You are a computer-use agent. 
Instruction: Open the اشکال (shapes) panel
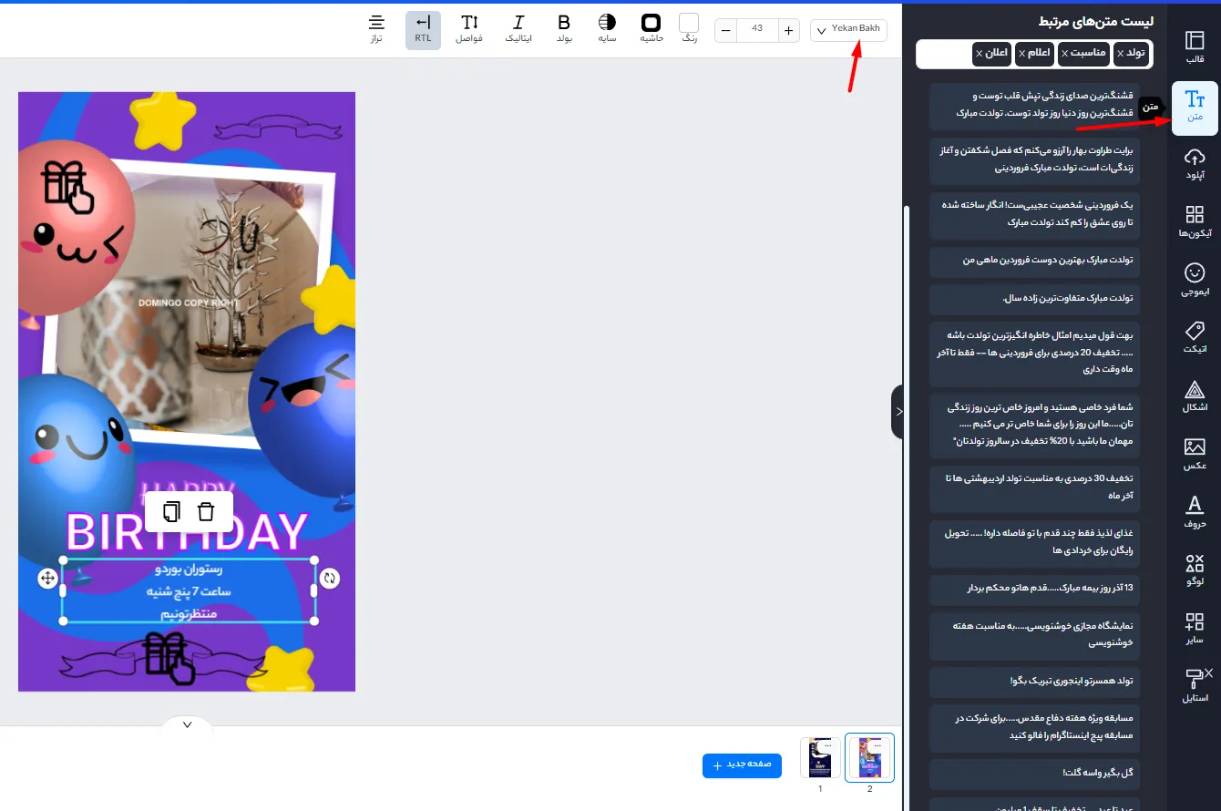click(x=1194, y=395)
